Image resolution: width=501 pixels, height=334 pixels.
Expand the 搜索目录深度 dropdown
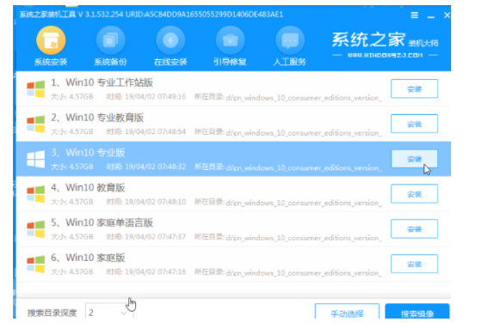(x=109, y=312)
